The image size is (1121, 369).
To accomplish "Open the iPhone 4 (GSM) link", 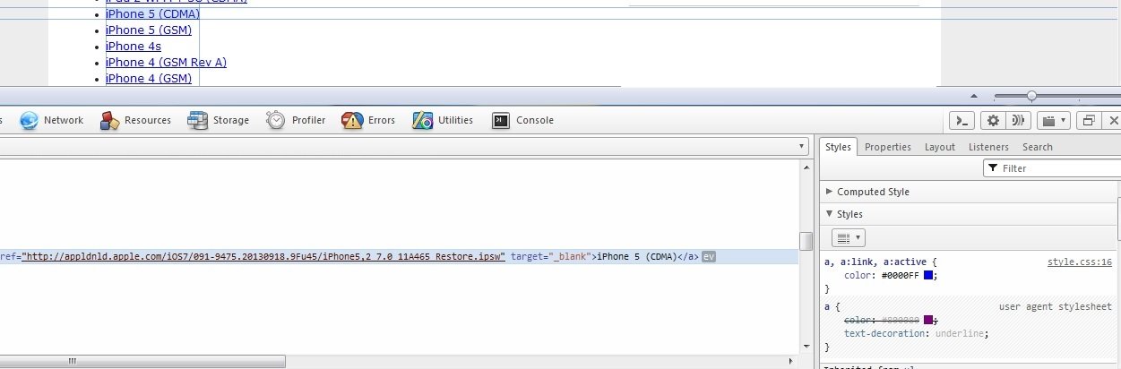I will pyautogui.click(x=149, y=79).
